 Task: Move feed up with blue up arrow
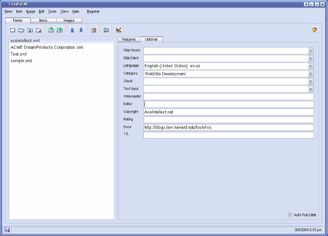[x=72, y=30]
